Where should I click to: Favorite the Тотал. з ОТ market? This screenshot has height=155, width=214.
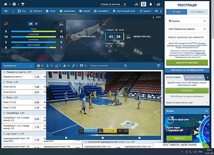point(4,82)
